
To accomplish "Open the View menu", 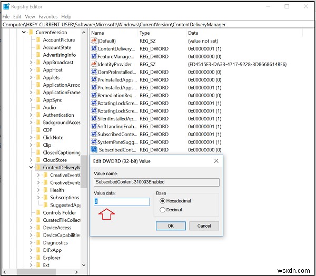I will 30,16.
